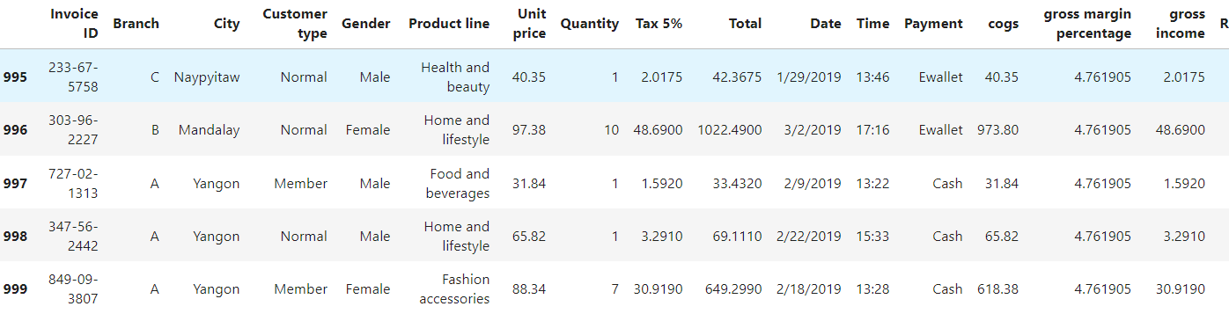
Task: Click the gross income column header
Action: click(x=1181, y=24)
